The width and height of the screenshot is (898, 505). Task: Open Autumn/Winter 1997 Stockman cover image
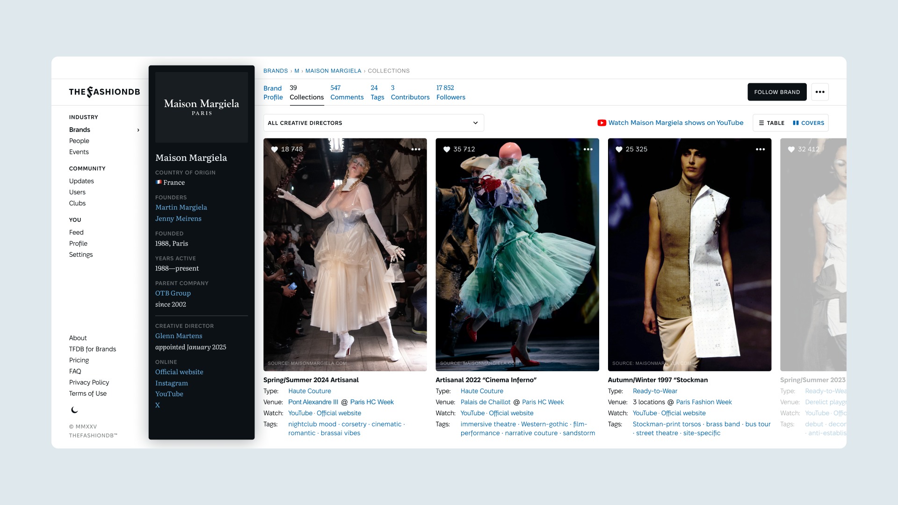(x=689, y=254)
